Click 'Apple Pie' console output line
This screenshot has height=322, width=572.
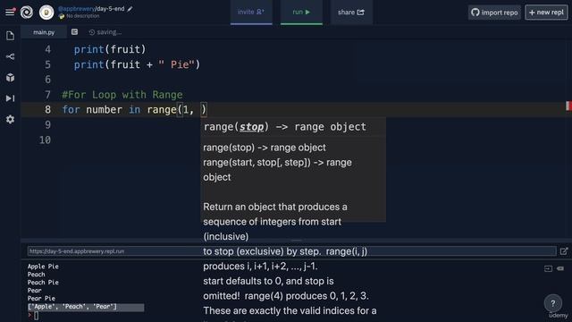pyautogui.click(x=43, y=267)
